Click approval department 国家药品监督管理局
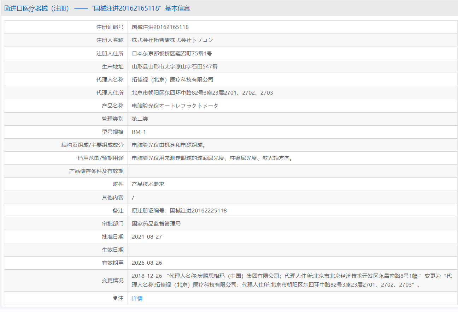This screenshot has height=312, width=458. [156, 224]
